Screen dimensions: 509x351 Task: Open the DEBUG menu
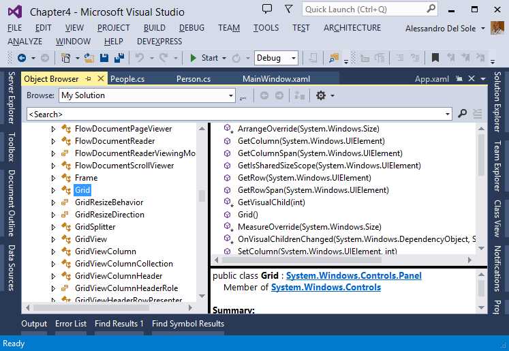[192, 28]
